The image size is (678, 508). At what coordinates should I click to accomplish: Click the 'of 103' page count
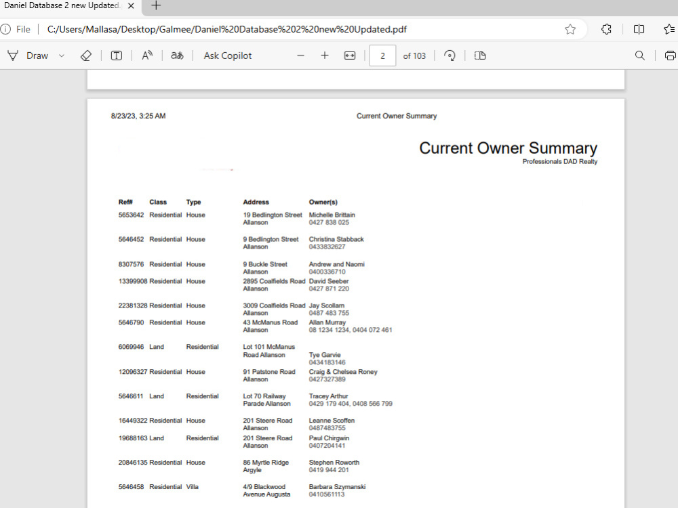coord(414,56)
